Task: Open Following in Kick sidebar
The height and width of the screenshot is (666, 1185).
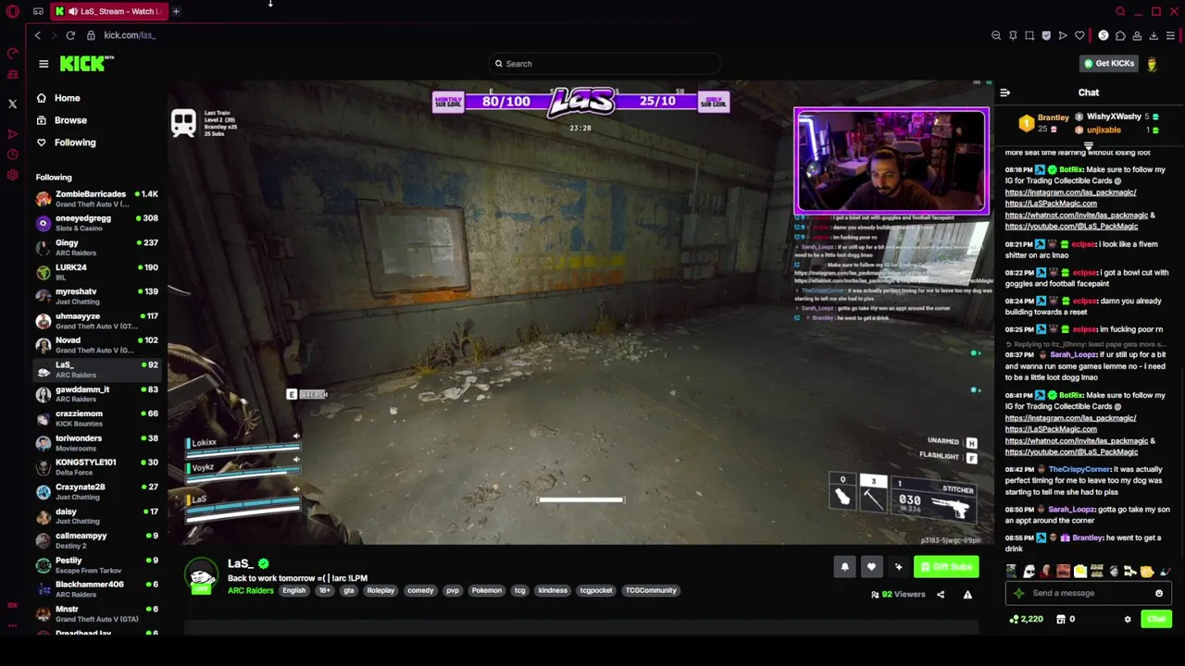Action: (65, 142)
